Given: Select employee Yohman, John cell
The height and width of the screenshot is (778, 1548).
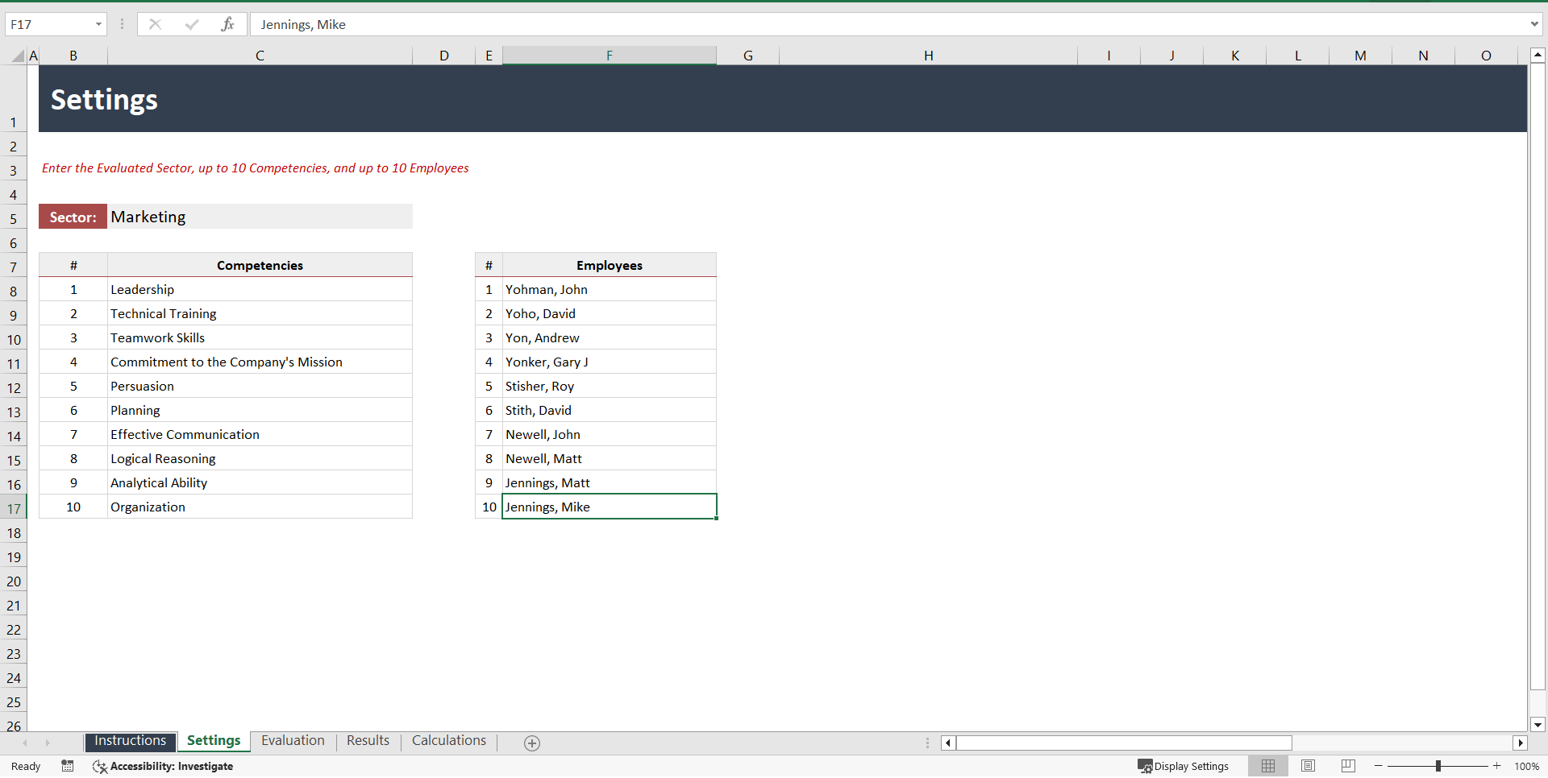Looking at the screenshot, I should point(609,289).
